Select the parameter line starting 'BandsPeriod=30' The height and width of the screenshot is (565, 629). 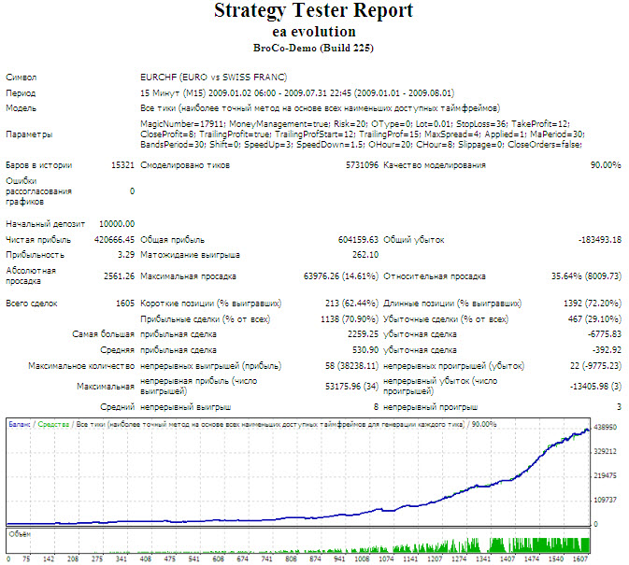point(362,145)
